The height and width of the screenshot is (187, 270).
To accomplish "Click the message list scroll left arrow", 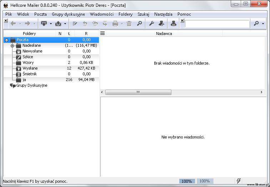I will point(102,92).
